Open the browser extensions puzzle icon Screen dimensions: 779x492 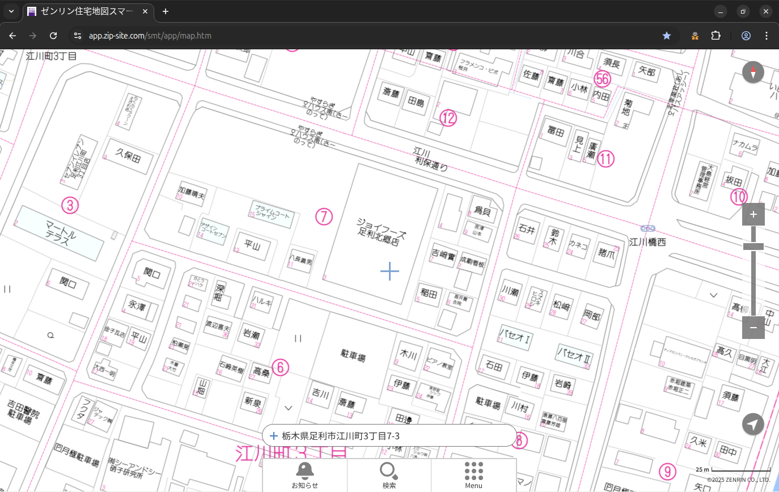point(716,36)
